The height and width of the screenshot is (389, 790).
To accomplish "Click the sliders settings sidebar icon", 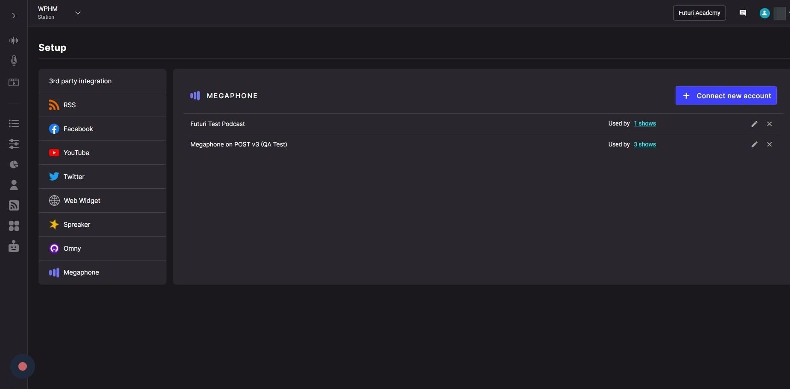I will coord(14,144).
